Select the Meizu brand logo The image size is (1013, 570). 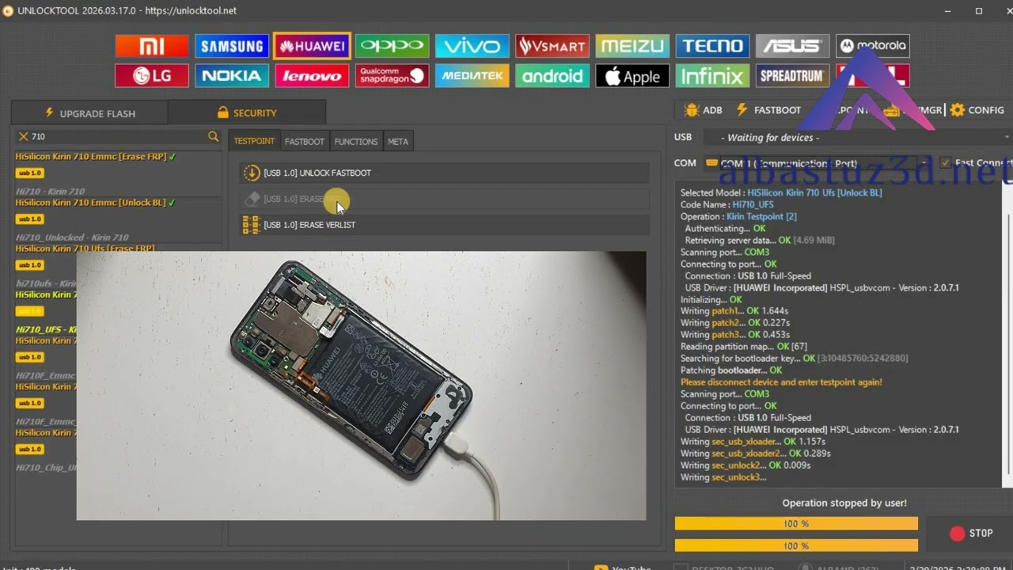632,46
